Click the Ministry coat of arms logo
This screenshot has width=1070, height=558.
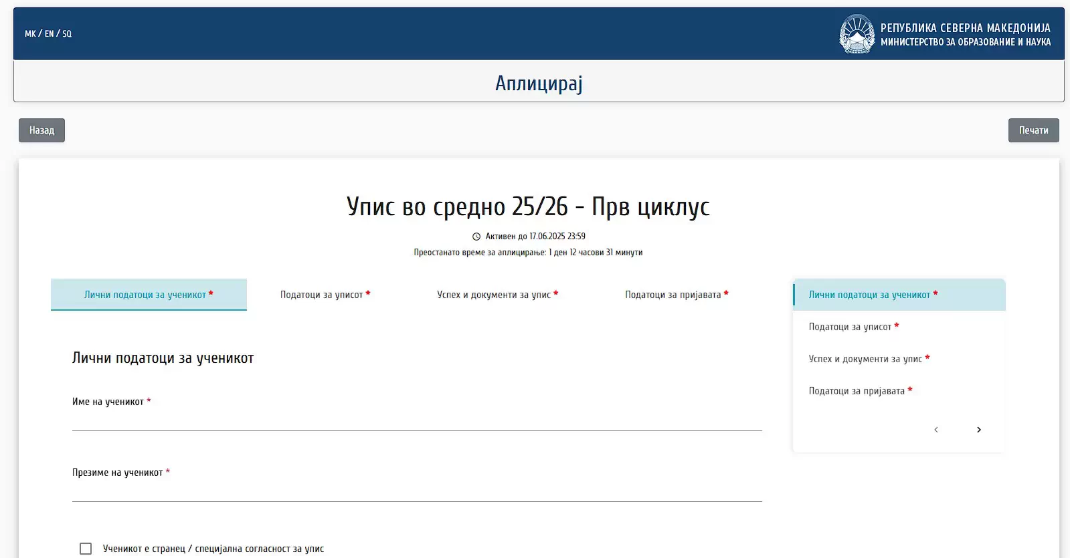point(857,34)
